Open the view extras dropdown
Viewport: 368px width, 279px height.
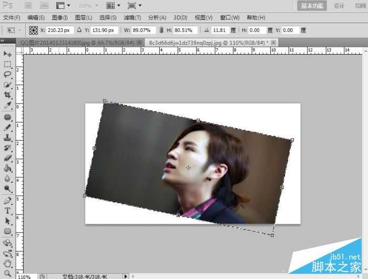(64, 6)
